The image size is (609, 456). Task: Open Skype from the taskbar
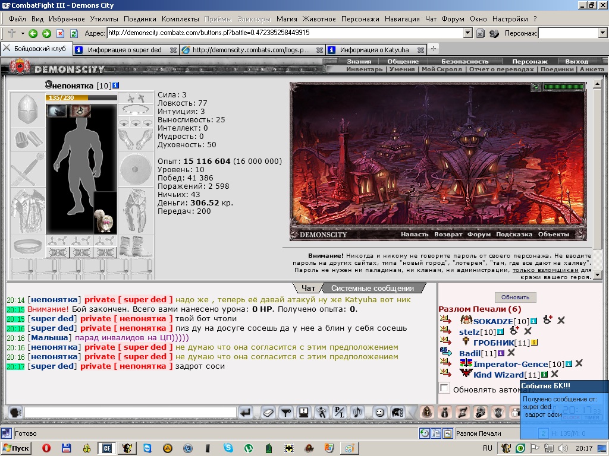(228, 448)
